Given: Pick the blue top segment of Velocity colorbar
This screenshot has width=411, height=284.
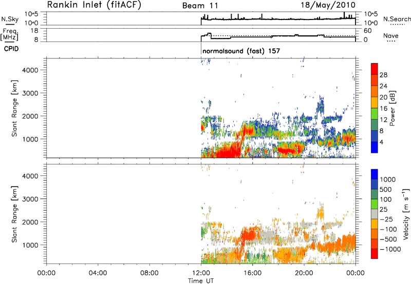Looking at the screenshot, I should coord(375,174).
